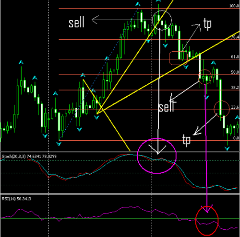Click the 0.0 Fibonacci level label
The width and height of the screenshot is (240, 237).
236,138
